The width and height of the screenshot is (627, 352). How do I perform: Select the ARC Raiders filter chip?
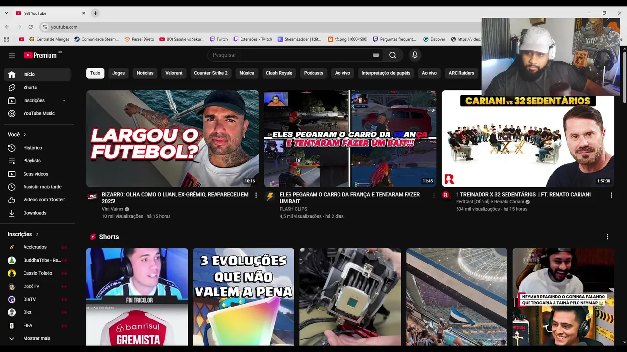pos(461,73)
